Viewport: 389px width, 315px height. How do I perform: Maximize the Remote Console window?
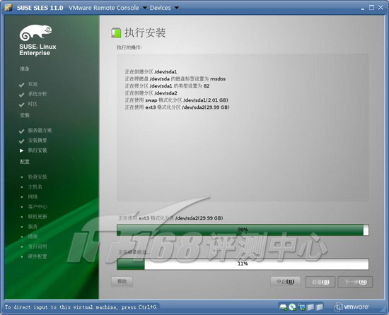(371, 8)
